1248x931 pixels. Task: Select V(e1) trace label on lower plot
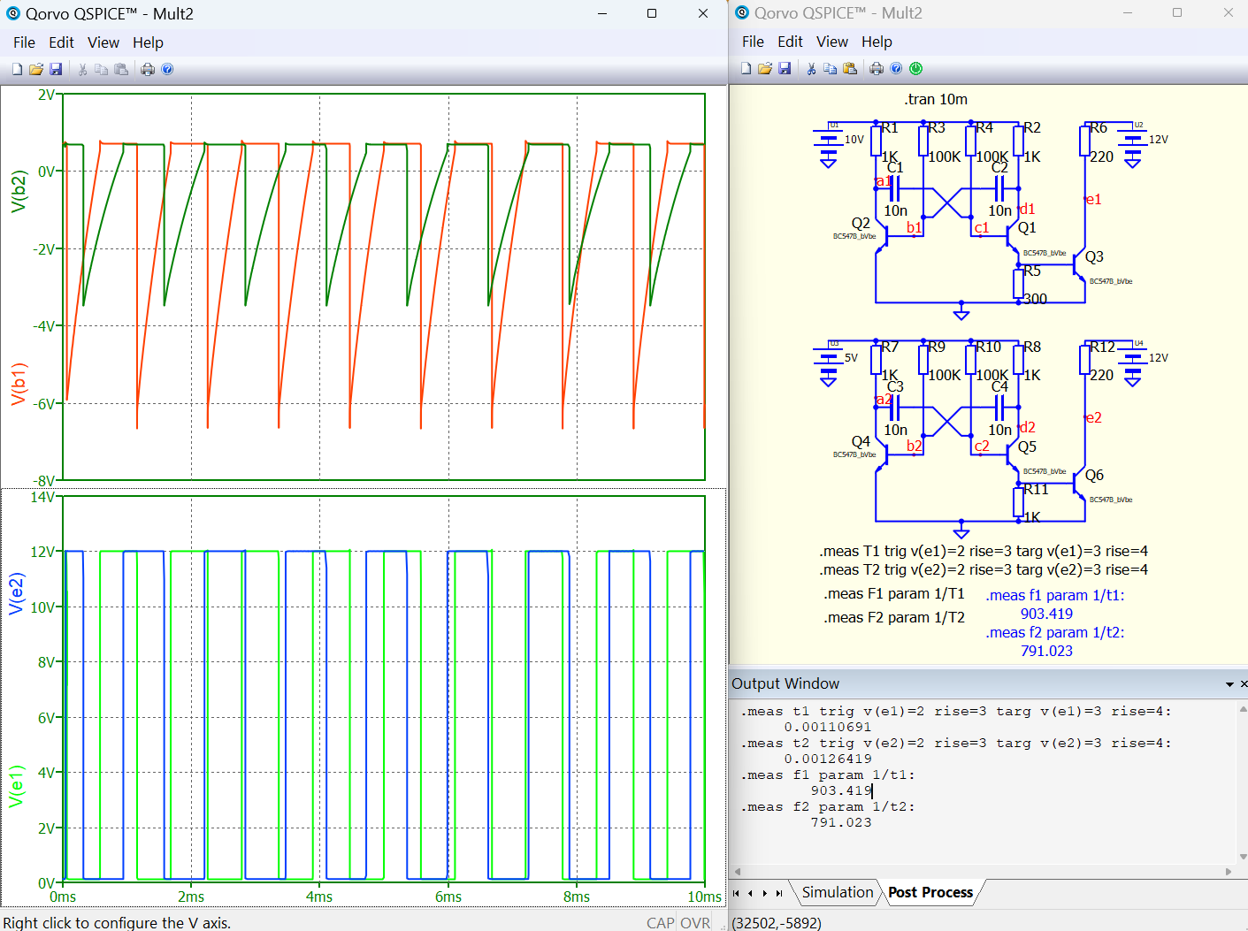pyautogui.click(x=16, y=786)
